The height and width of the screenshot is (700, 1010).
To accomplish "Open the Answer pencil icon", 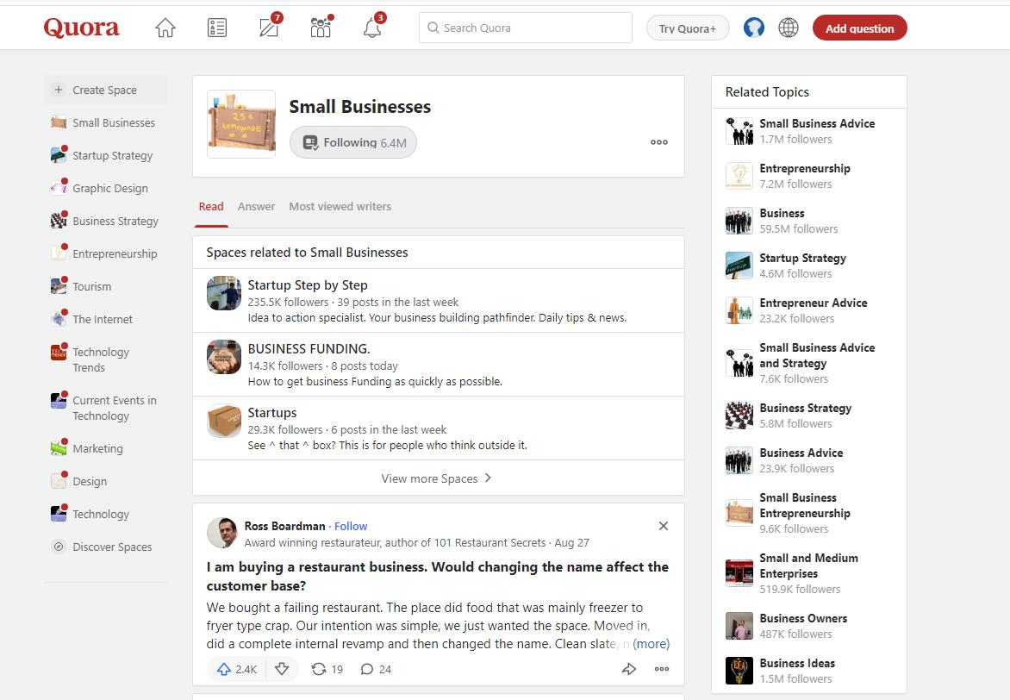I will pos(269,28).
